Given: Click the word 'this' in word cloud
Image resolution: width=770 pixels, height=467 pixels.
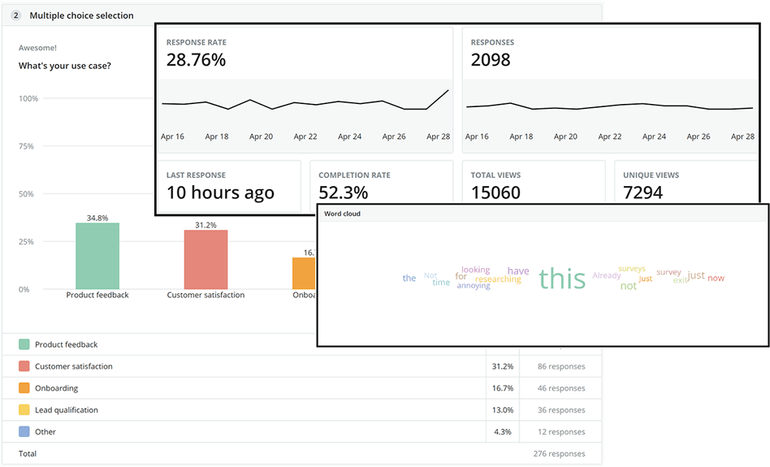Looking at the screenshot, I should tap(562, 279).
